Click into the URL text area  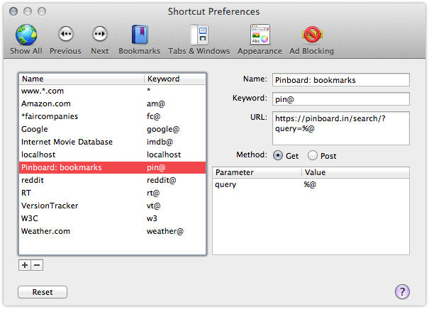click(340, 128)
